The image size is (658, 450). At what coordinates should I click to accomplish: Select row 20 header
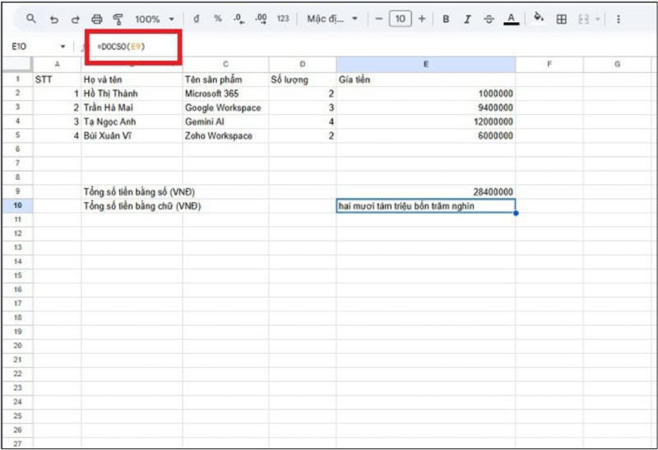pyautogui.click(x=17, y=346)
